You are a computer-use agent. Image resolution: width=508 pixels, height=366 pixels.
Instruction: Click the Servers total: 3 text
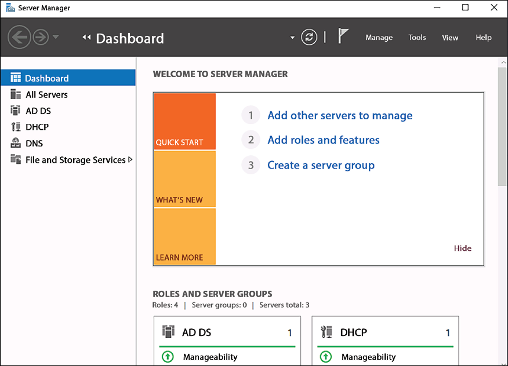pyautogui.click(x=284, y=305)
